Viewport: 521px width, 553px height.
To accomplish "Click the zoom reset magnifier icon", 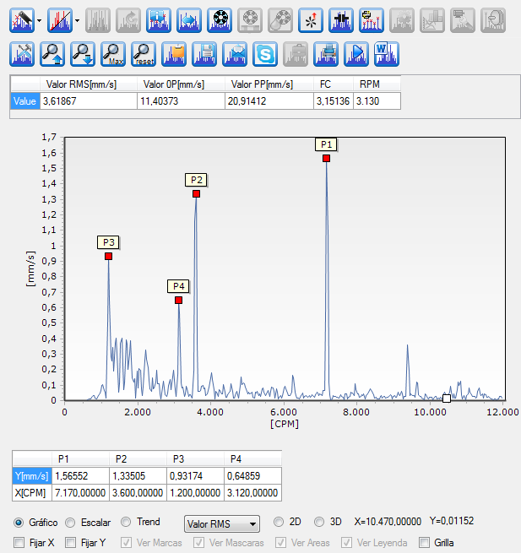I will point(144,54).
